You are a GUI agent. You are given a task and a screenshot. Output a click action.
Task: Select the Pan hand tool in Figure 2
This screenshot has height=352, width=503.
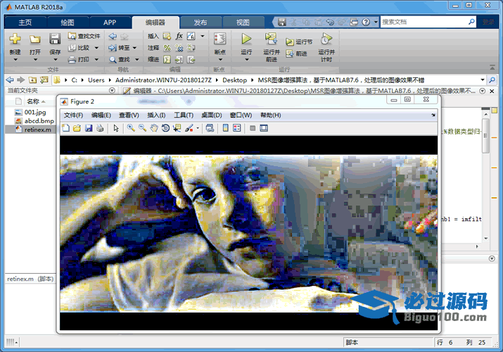154,128
